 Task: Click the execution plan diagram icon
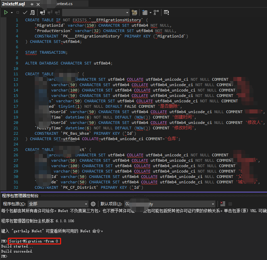click(156, 12)
